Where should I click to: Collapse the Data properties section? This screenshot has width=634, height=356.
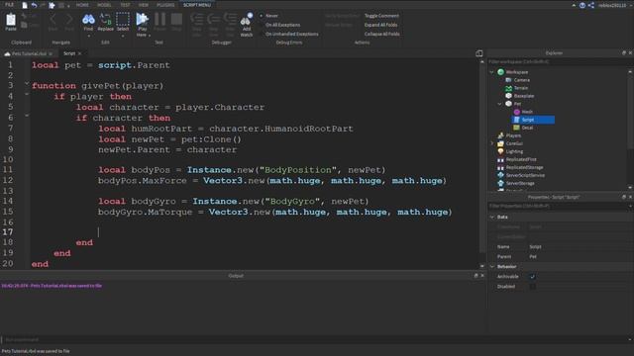click(492, 218)
